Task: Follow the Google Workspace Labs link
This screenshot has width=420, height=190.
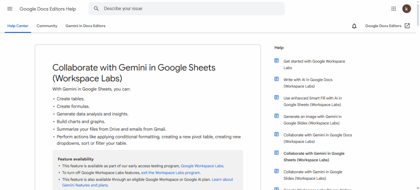Action: pyautogui.click(x=202, y=166)
